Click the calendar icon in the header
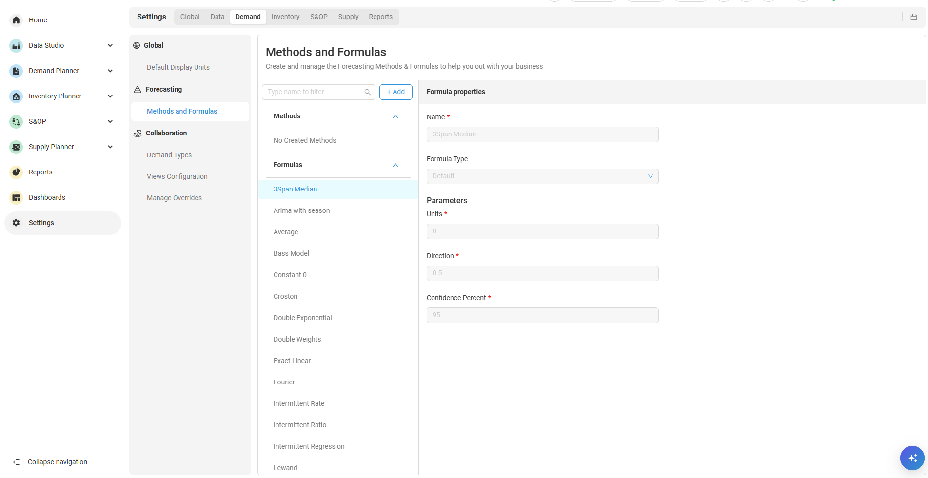 click(x=914, y=17)
